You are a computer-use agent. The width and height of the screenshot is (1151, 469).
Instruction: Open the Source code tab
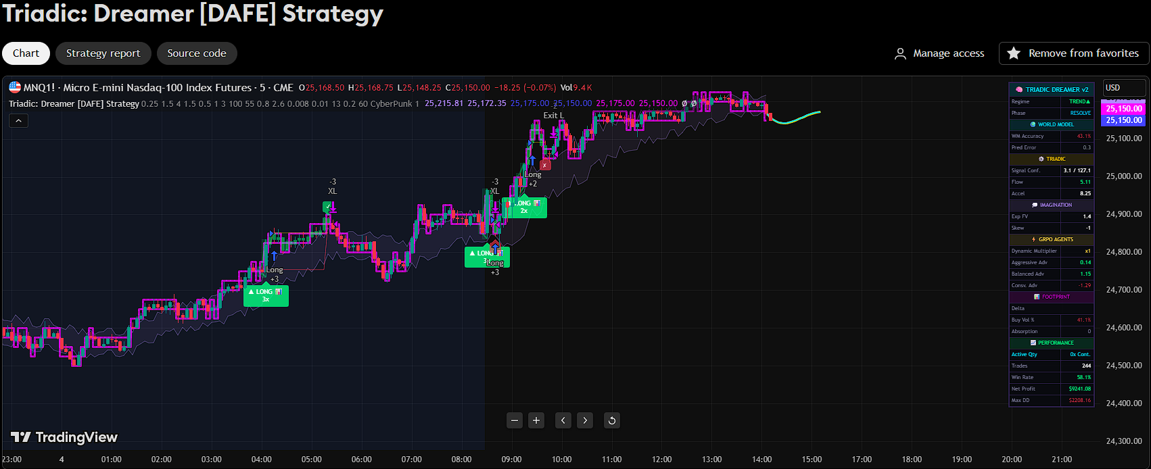click(197, 53)
